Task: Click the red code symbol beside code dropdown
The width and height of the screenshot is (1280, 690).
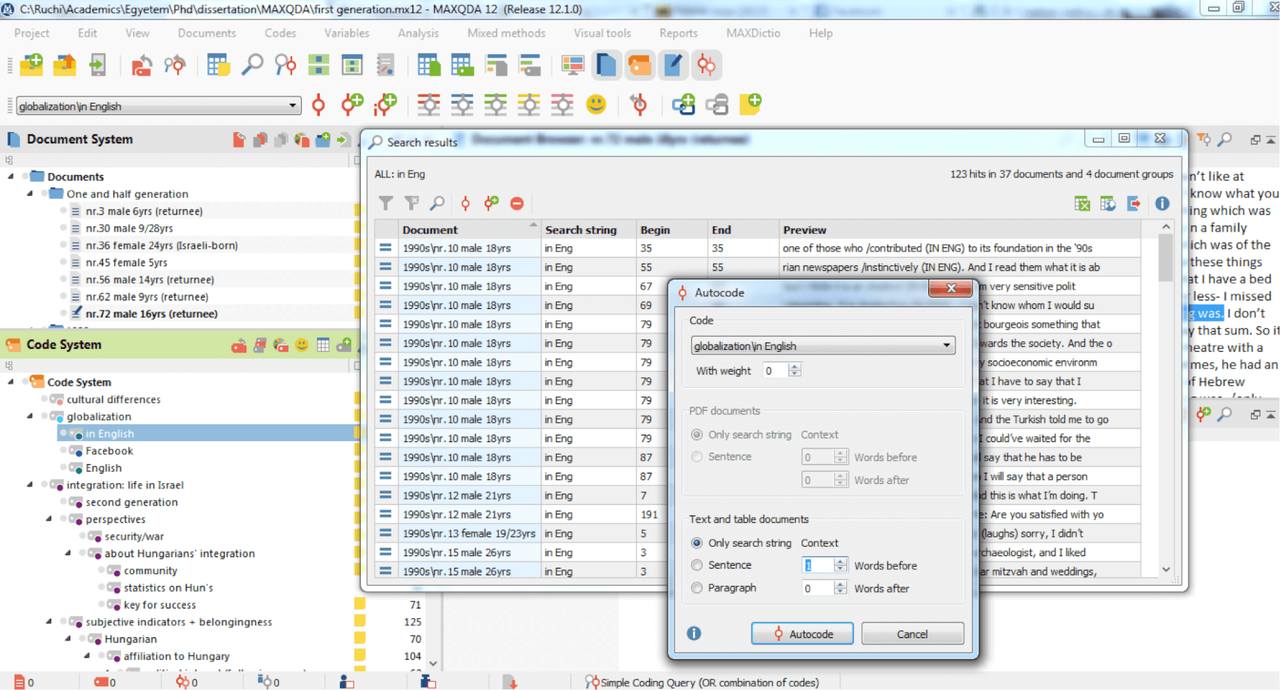Action: (318, 104)
